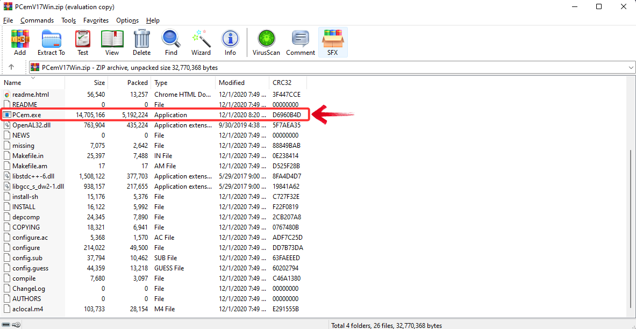Open the View toolbar tool
Viewport: 636px width, 329px height.
pyautogui.click(x=112, y=42)
